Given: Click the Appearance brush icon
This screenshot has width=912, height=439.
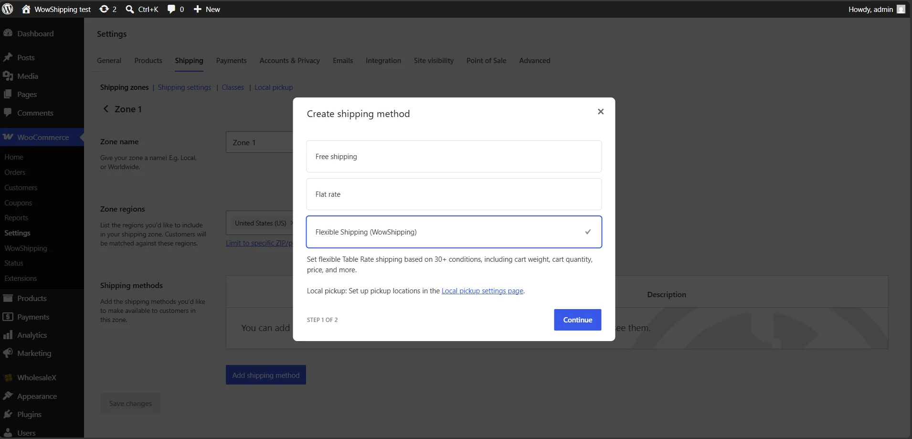Looking at the screenshot, I should point(8,396).
